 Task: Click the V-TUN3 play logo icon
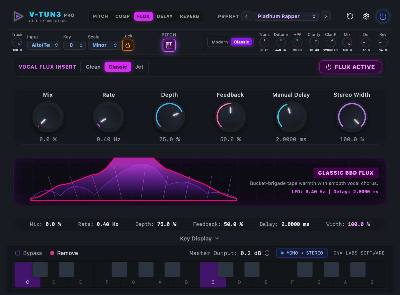click(x=18, y=17)
